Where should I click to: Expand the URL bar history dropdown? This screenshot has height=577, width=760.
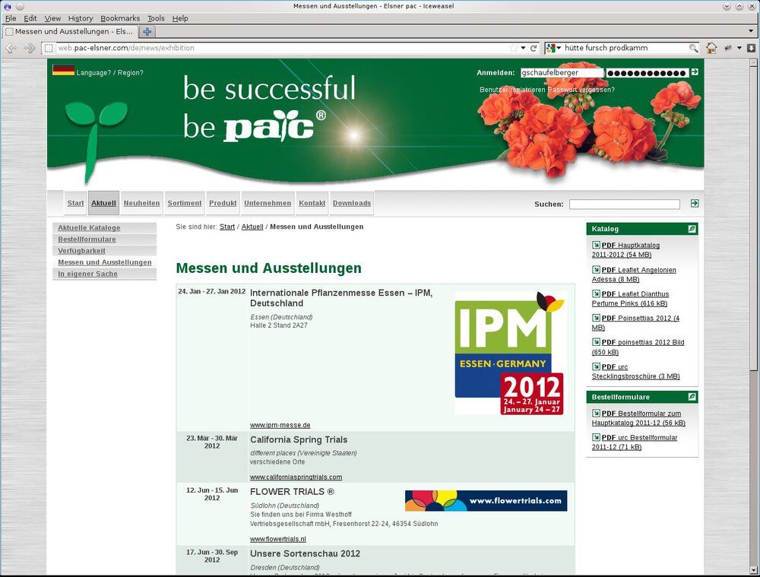[x=524, y=48]
